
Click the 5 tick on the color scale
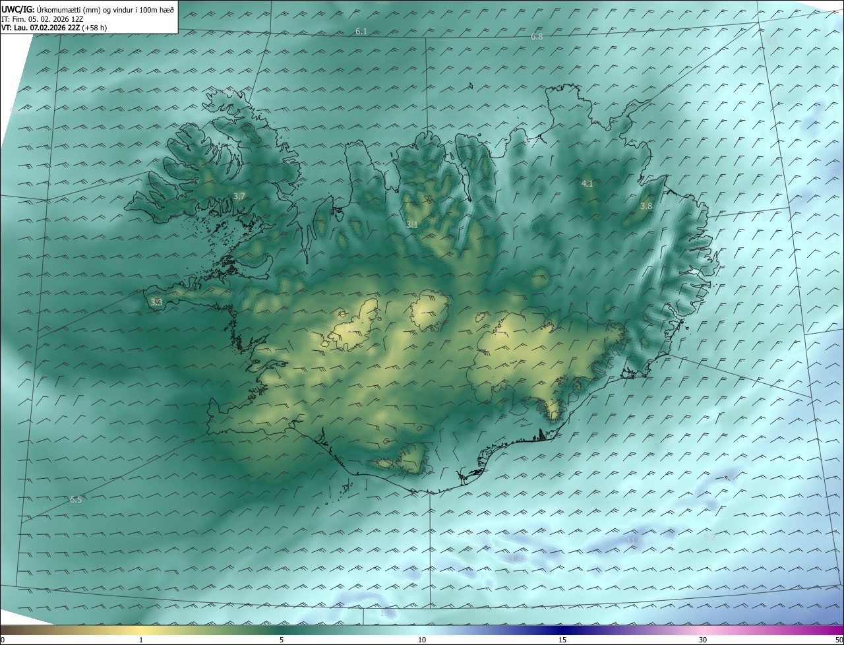tap(282, 640)
